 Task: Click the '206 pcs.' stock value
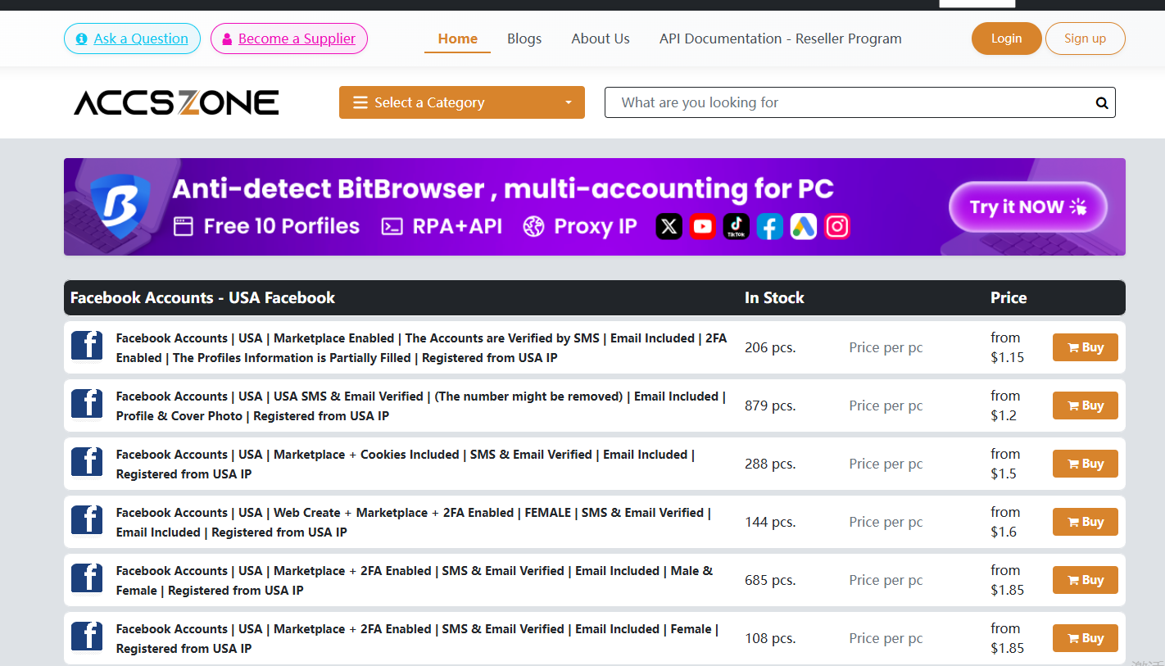[x=770, y=347]
